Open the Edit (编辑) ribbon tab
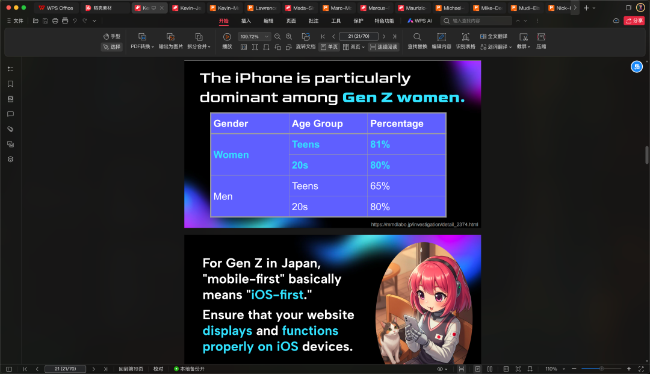650x374 pixels. click(x=268, y=20)
